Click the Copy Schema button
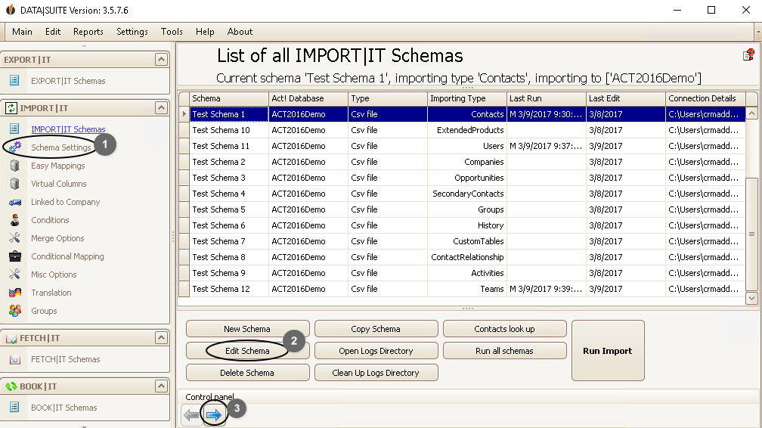The width and height of the screenshot is (762, 428). point(376,329)
